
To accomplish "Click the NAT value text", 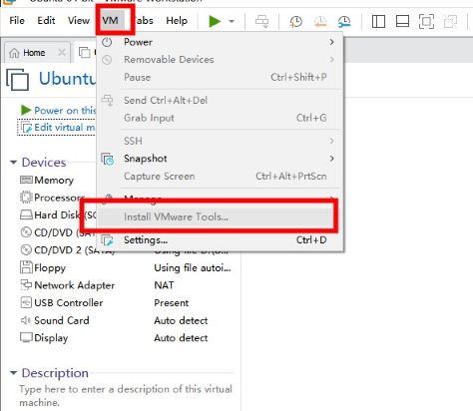I will 164,285.
